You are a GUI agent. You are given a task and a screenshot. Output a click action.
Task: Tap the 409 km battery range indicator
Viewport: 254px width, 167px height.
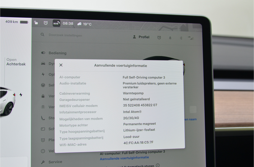coord(17,22)
